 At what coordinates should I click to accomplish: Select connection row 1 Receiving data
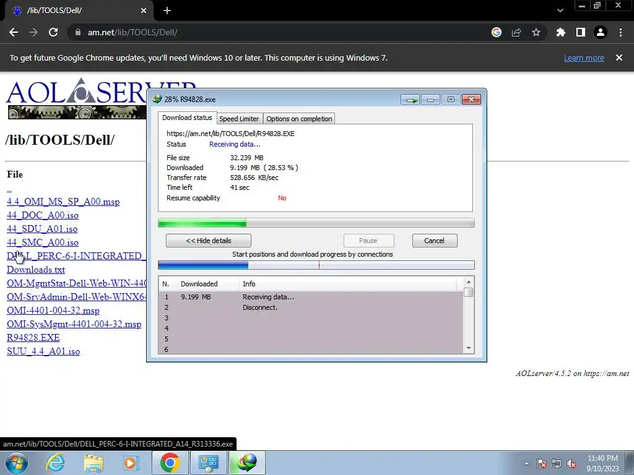pyautogui.click(x=311, y=297)
